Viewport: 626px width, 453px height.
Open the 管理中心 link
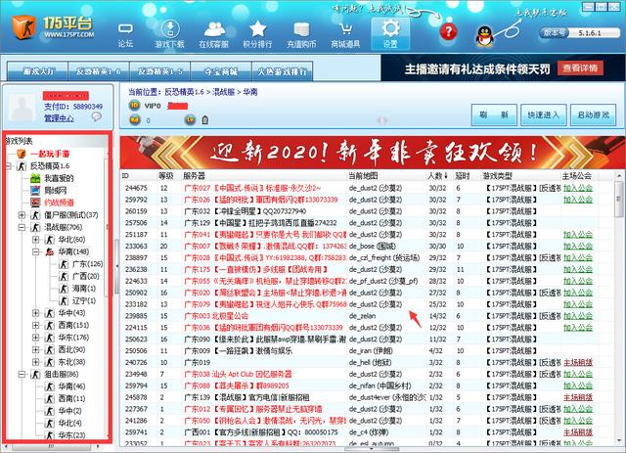coord(59,118)
